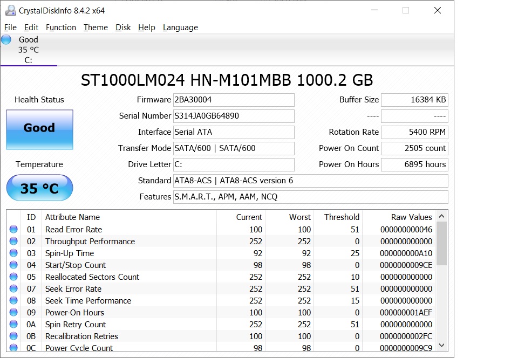Screen dimensions: 518x358
Task: Open the Help menu
Action: [147, 27]
